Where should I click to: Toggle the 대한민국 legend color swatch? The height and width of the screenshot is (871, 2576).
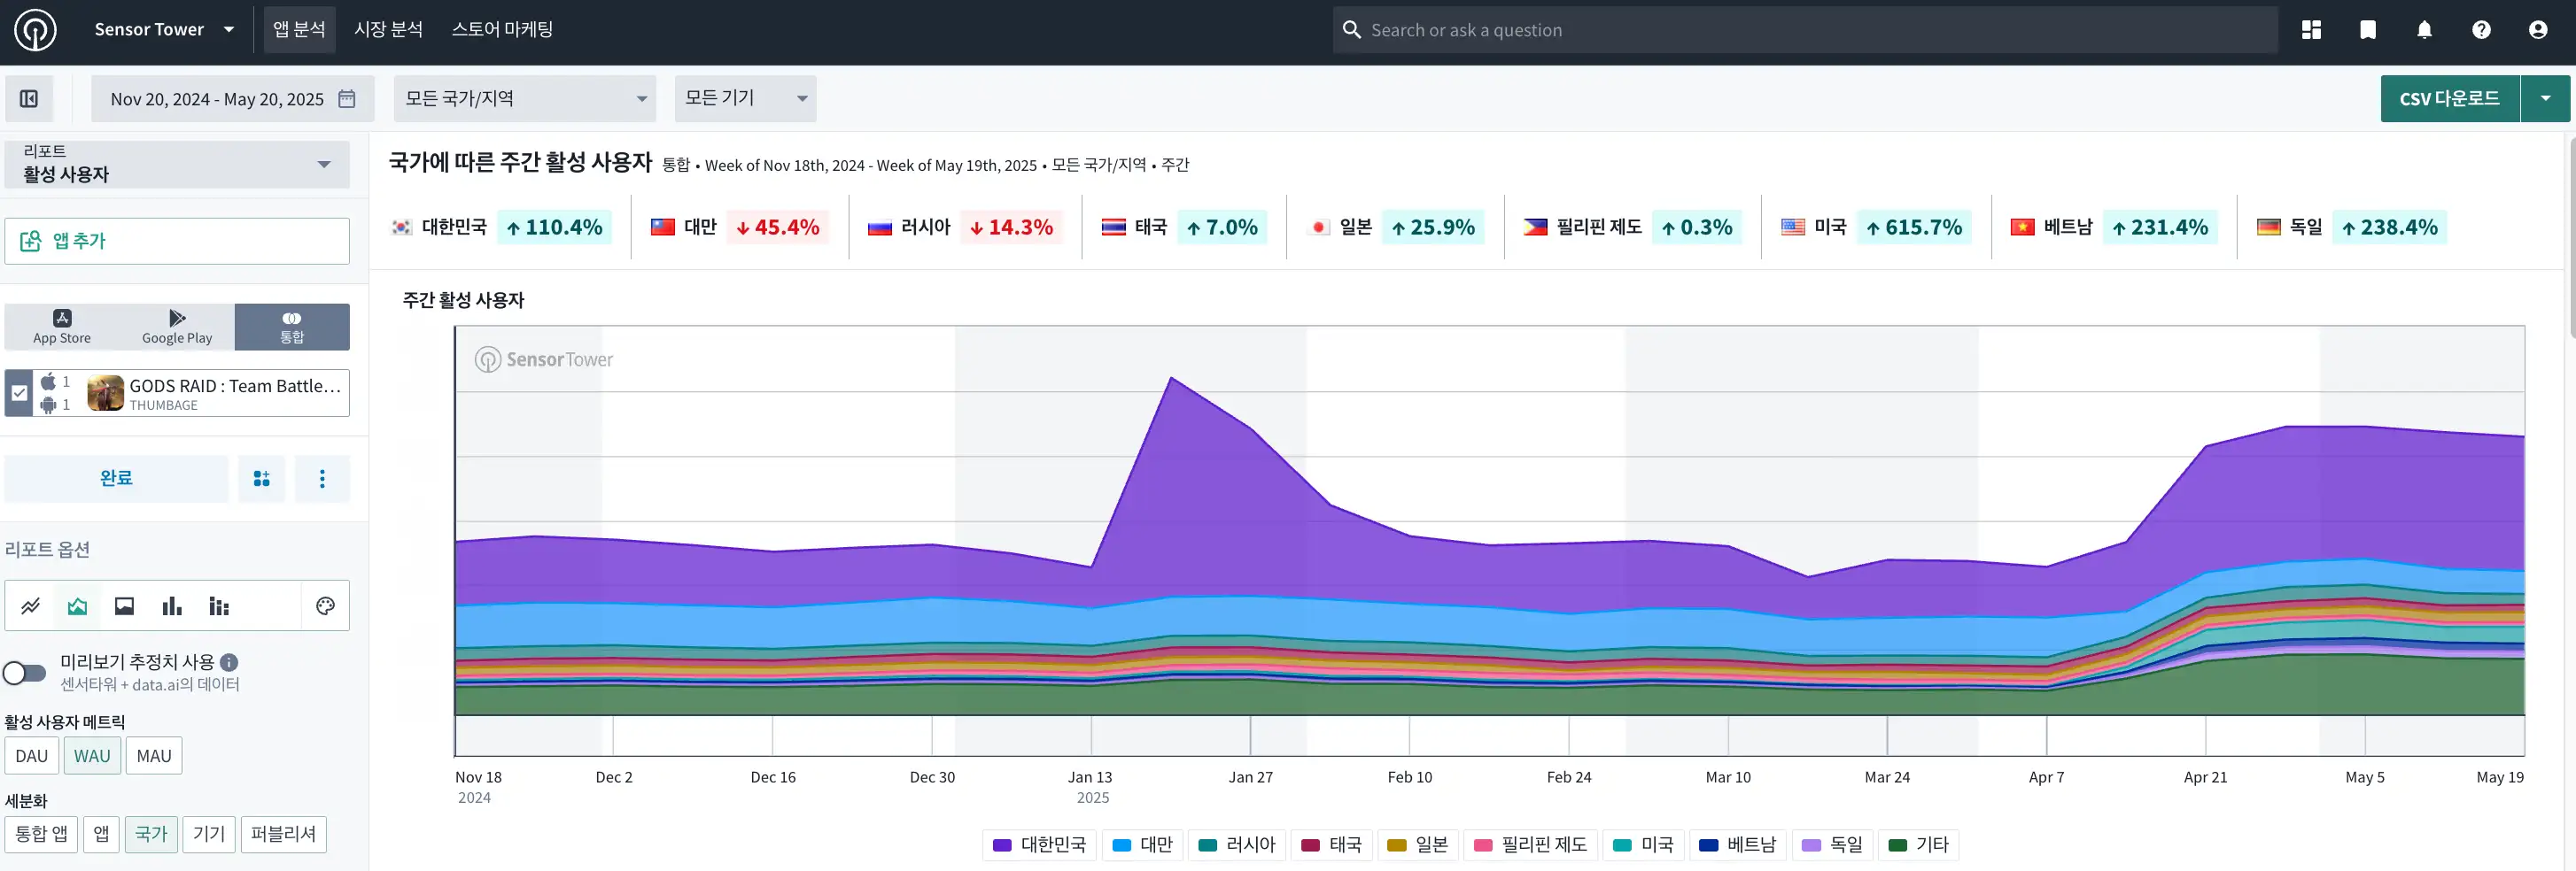coord(1001,845)
